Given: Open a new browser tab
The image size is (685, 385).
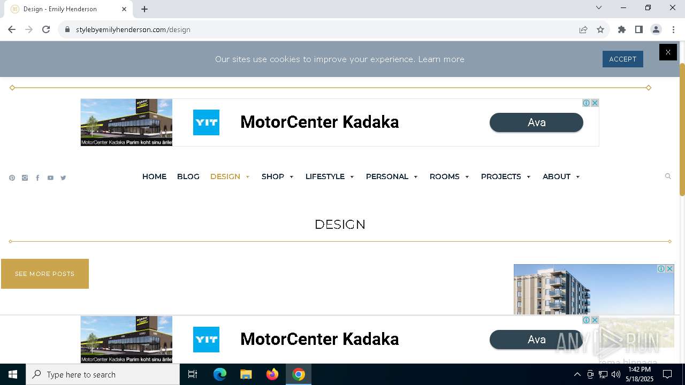Looking at the screenshot, I should 144,9.
